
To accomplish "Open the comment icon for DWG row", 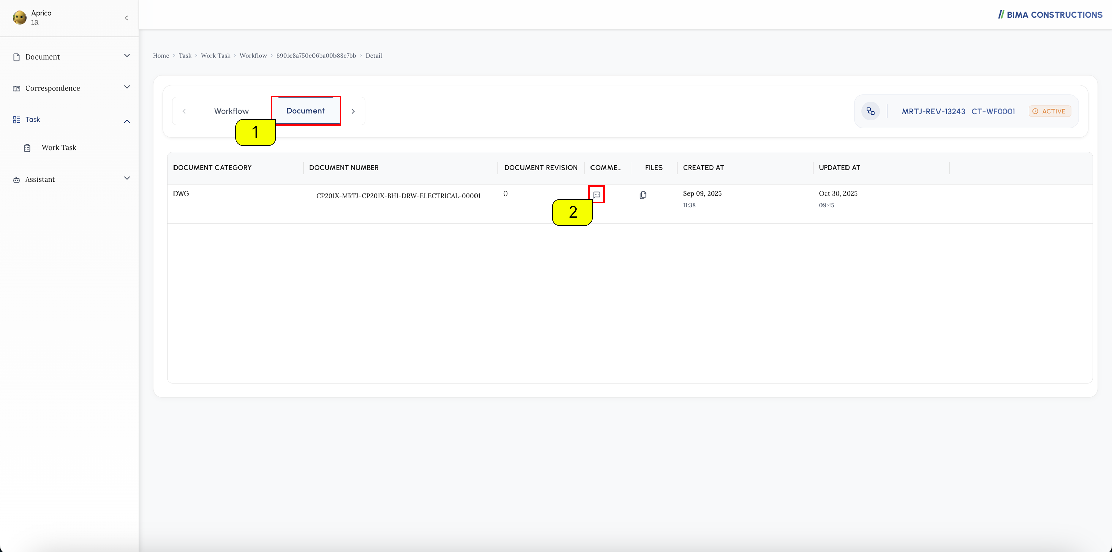I will click(x=597, y=194).
